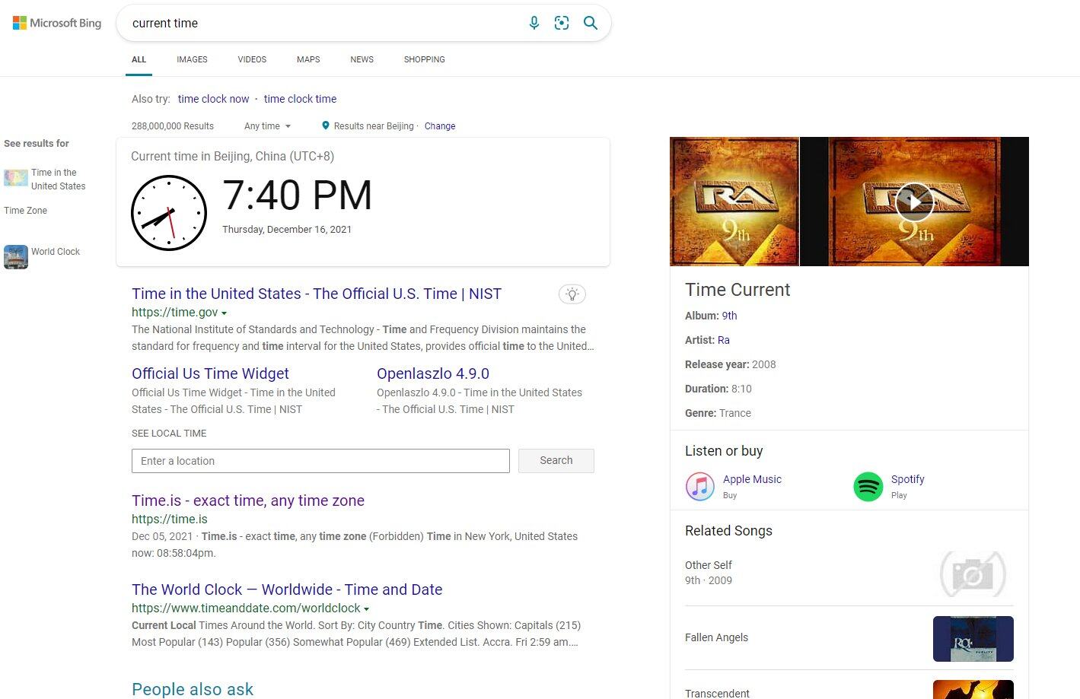Open The World Clock Worldwide result
Image resolution: width=1080 pixels, height=699 pixels.
(x=287, y=589)
